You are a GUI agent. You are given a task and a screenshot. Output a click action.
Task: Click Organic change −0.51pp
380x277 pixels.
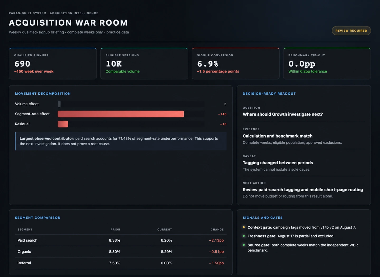point(216,252)
